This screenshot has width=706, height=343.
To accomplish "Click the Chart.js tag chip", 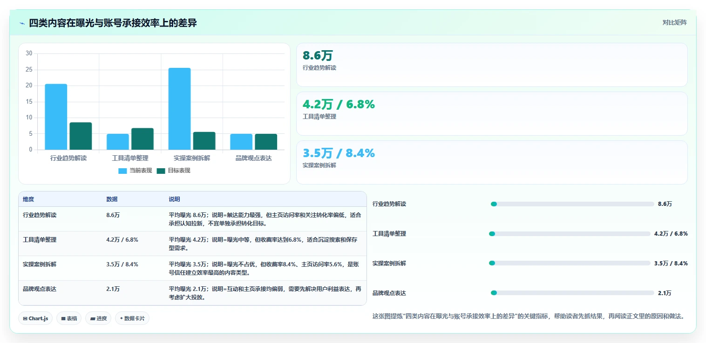I will (36, 318).
